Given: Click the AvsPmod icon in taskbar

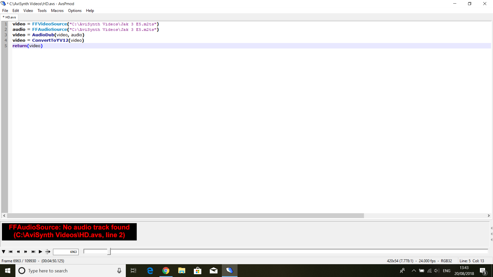Looking at the screenshot, I should tap(230, 271).
